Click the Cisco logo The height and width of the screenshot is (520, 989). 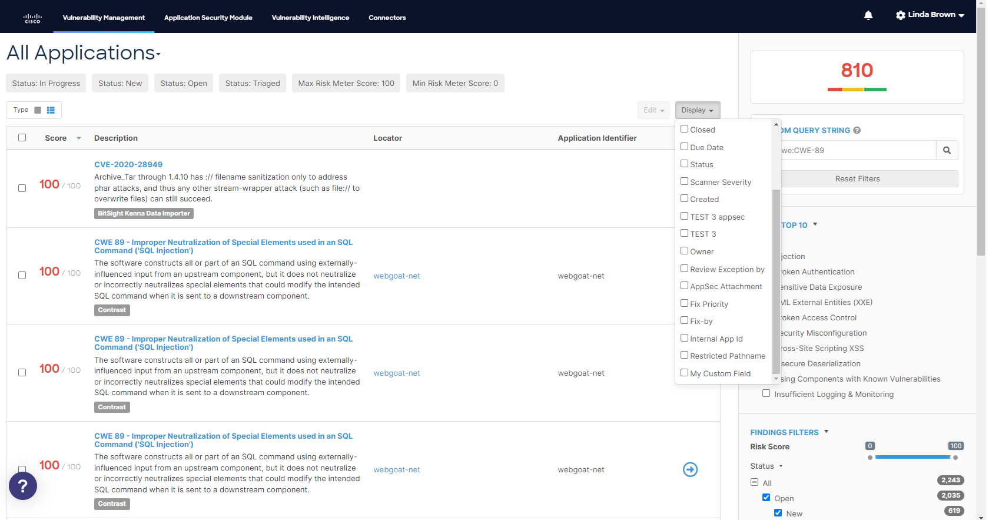click(x=32, y=18)
